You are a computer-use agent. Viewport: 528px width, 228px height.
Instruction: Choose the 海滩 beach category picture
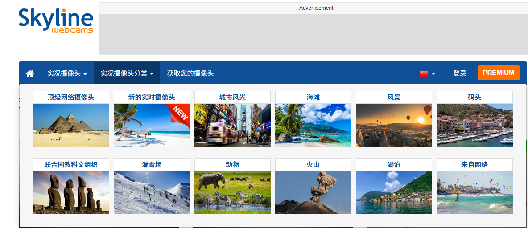313,125
